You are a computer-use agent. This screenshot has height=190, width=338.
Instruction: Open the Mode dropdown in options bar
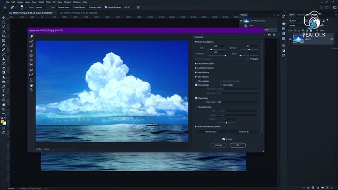(x=41, y=7)
